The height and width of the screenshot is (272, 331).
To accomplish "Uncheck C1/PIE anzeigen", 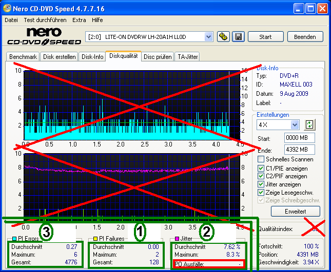I will [261, 169].
